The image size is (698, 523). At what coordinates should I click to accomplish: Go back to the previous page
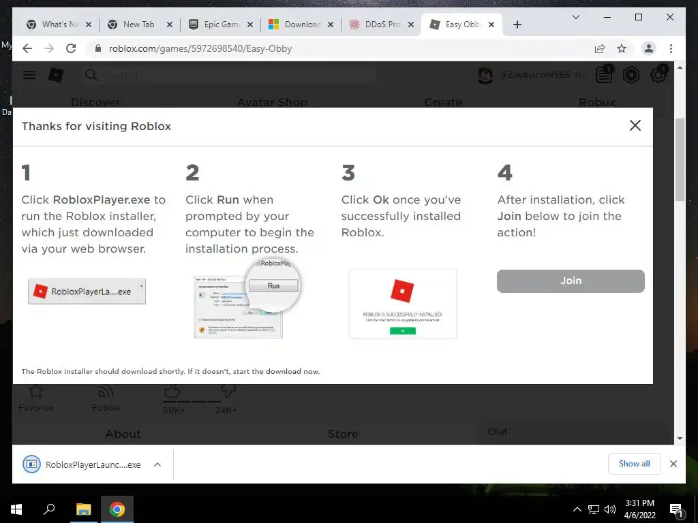pyautogui.click(x=27, y=48)
